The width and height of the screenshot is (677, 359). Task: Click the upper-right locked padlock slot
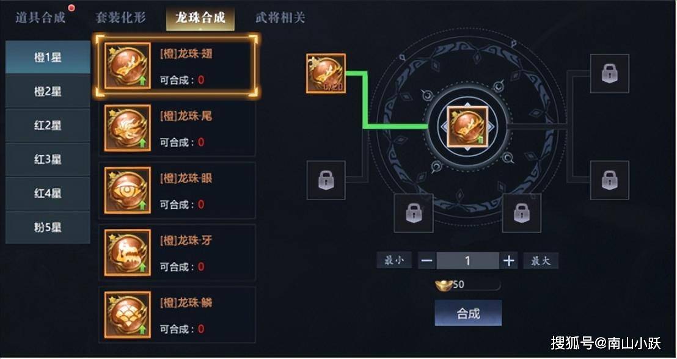click(x=610, y=73)
